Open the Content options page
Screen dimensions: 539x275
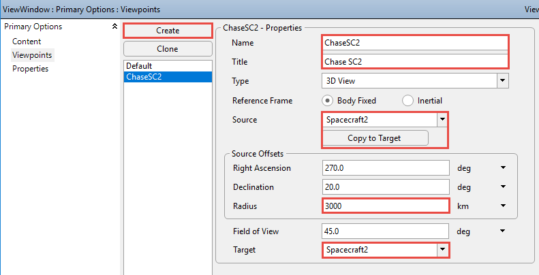click(x=27, y=42)
